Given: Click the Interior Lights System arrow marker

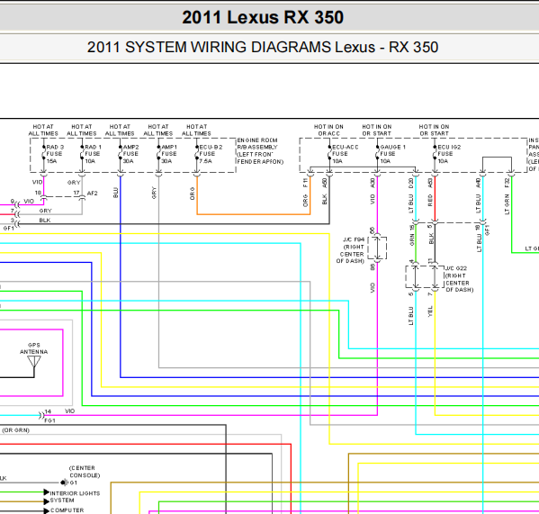Looking at the screenshot, I should coord(47,492).
